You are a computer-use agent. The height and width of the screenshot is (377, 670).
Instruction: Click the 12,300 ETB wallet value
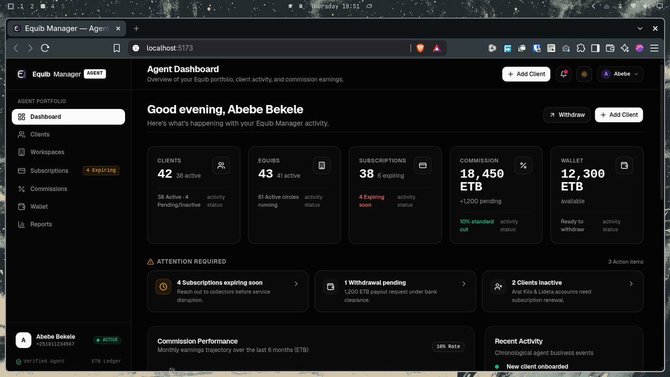[x=583, y=180]
